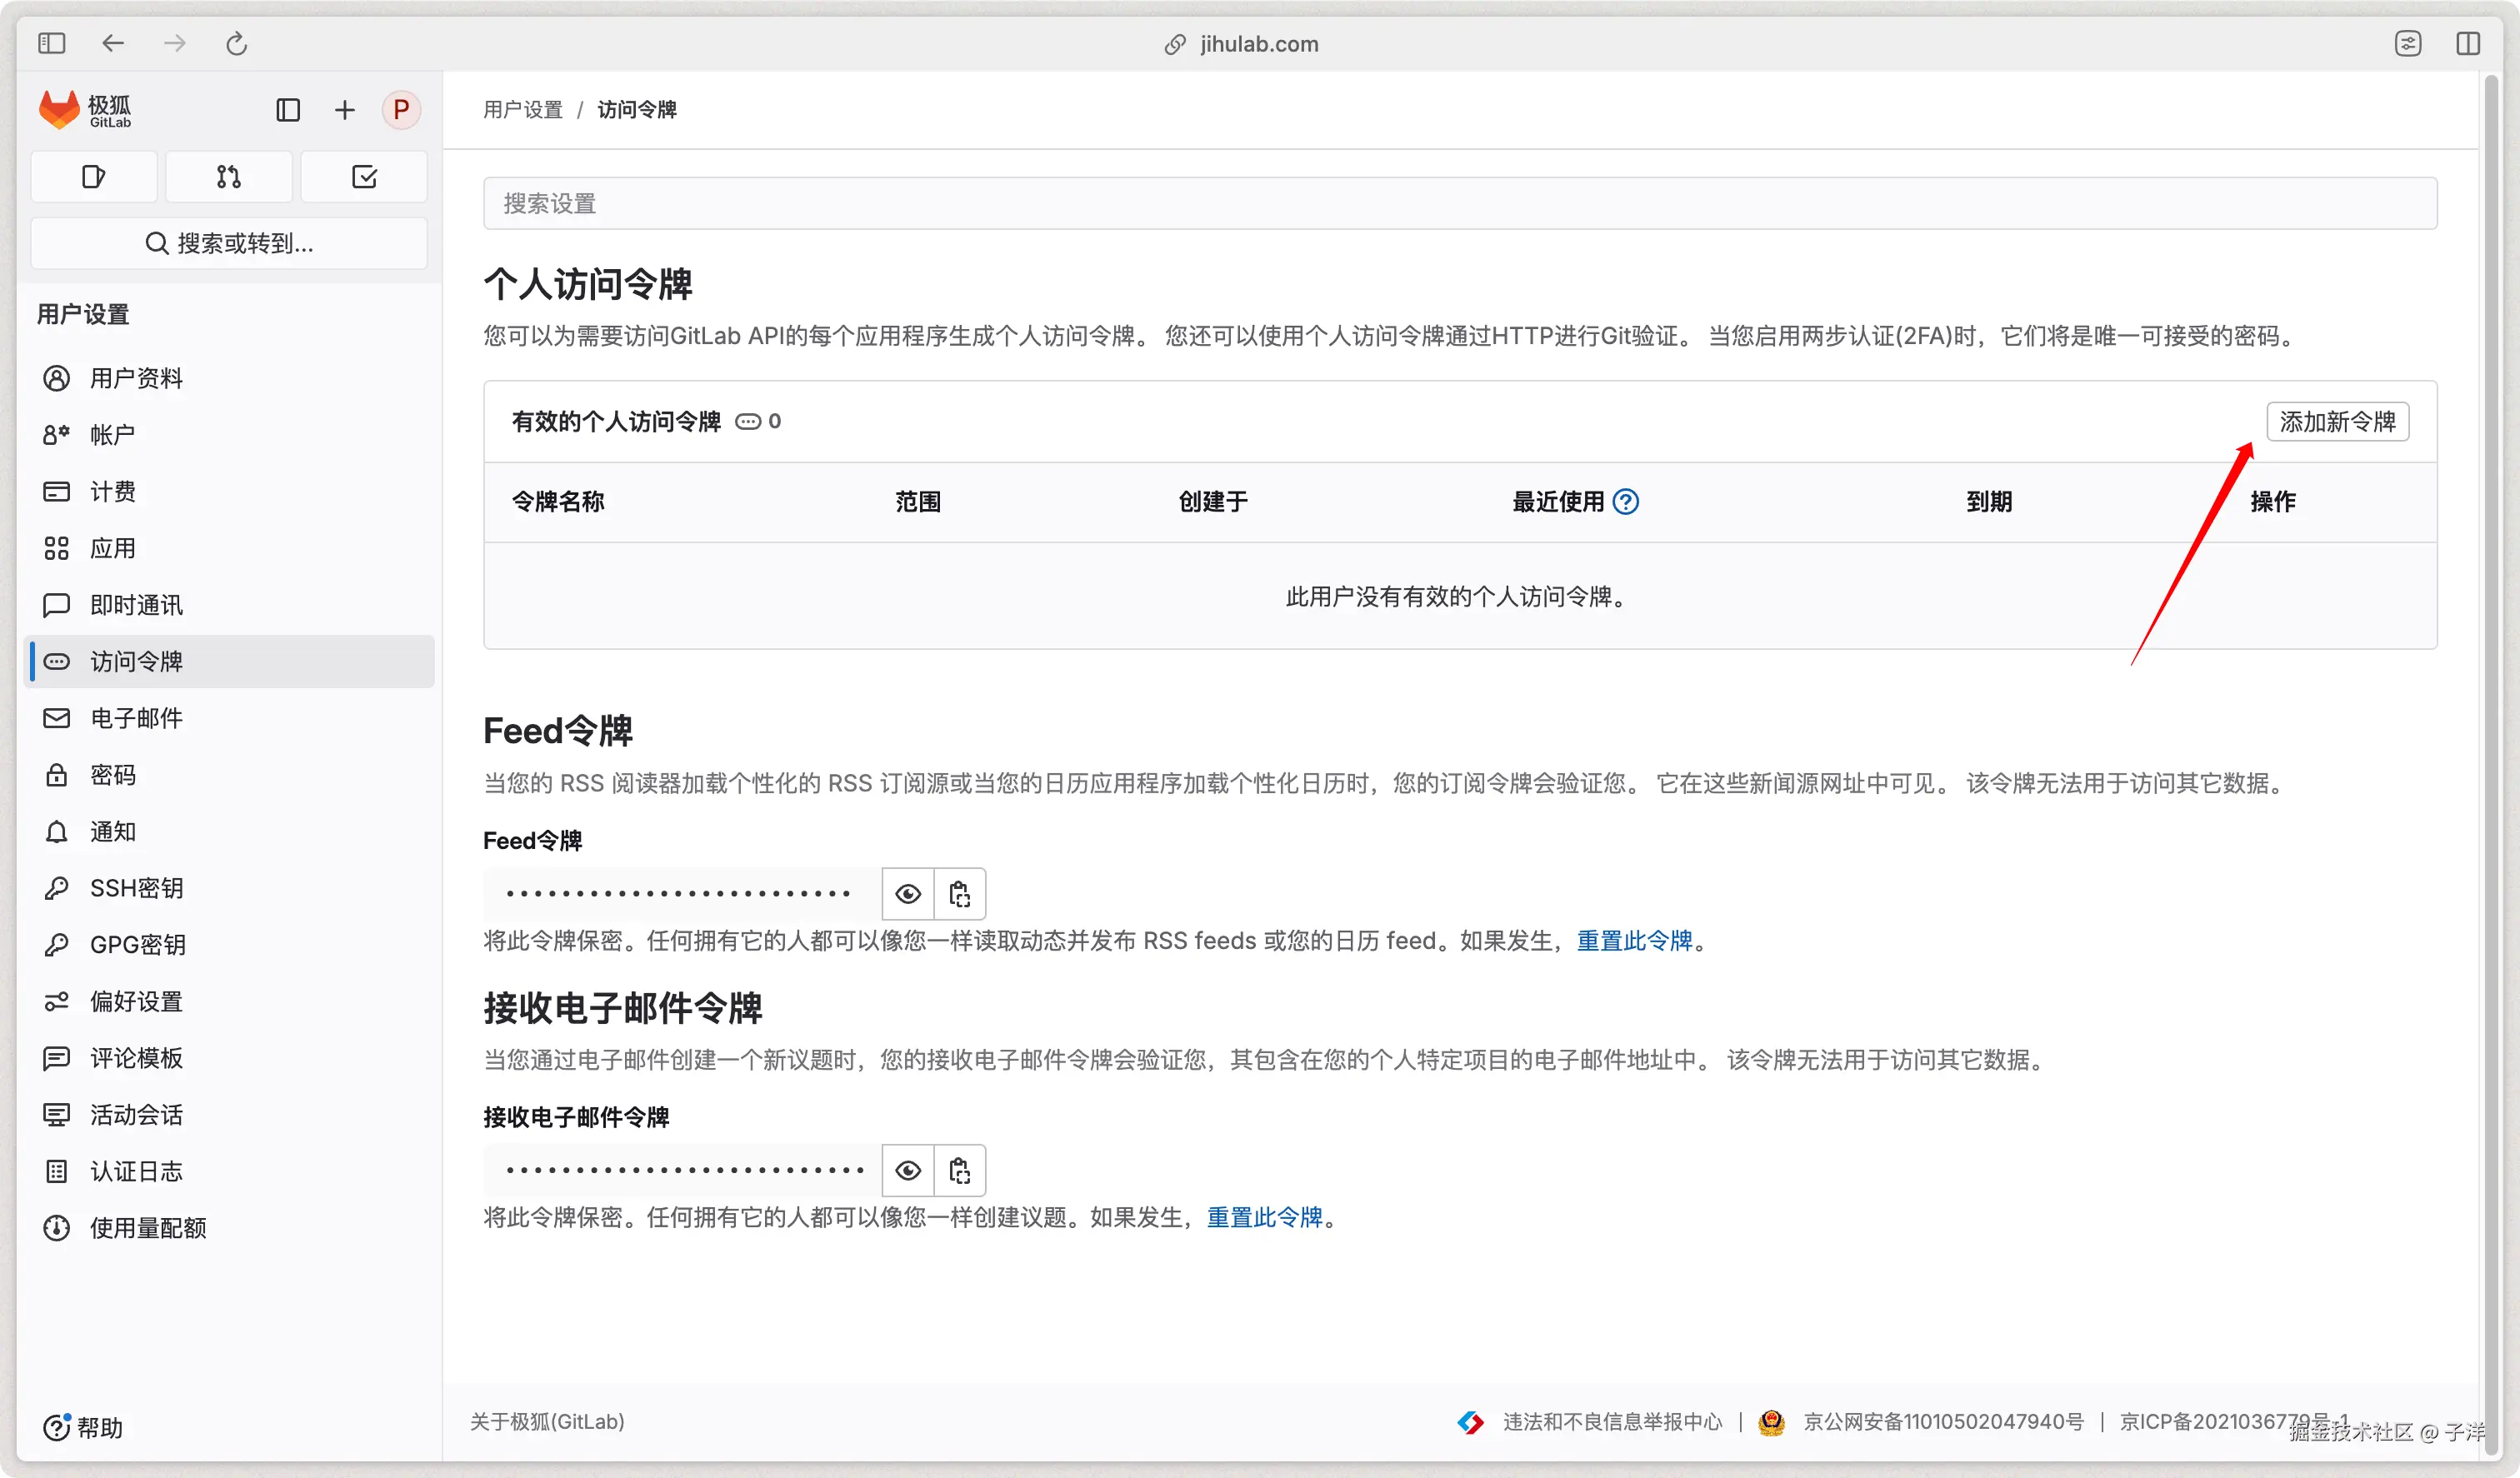The image size is (2520, 1478).
Task: Toggle the GitLab sidebar collapse icon
Action: tap(288, 110)
